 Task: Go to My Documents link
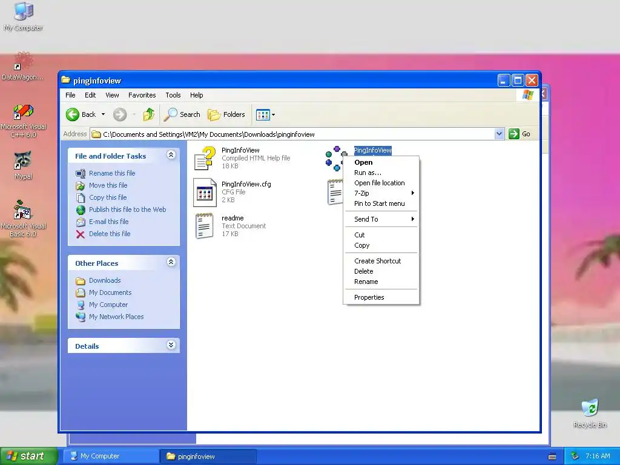pyautogui.click(x=110, y=292)
